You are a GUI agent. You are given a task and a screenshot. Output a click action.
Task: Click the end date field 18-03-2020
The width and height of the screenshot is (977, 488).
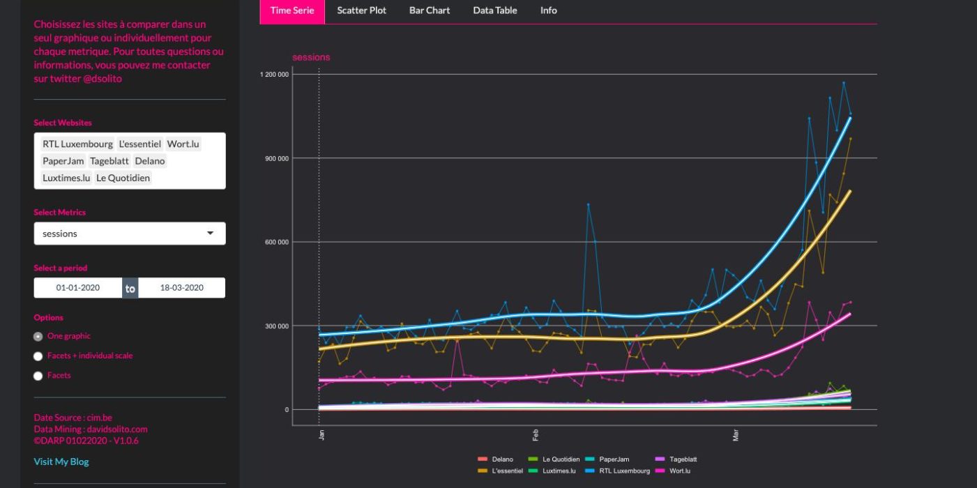181,288
